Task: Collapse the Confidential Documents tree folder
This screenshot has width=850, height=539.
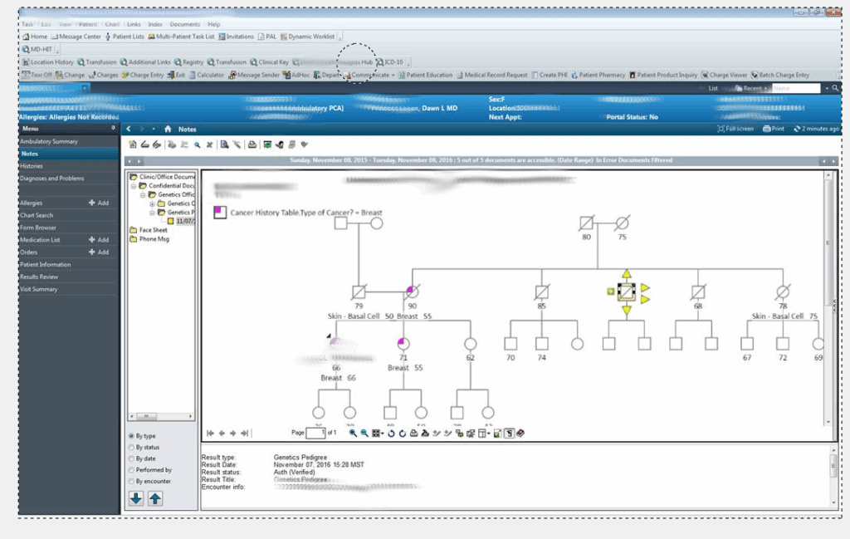Action: (x=133, y=186)
